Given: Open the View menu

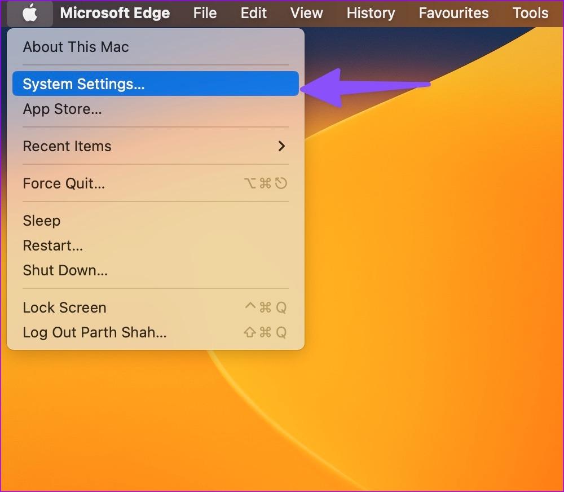Looking at the screenshot, I should coord(306,14).
